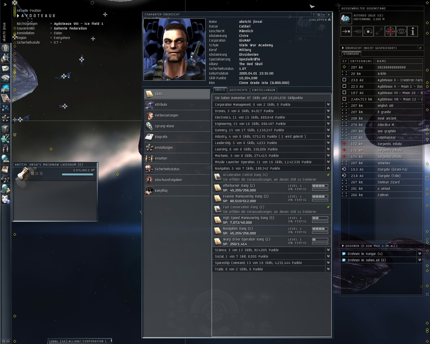
Task: Click the Lock Target crosshair icon
Action: [390, 31]
